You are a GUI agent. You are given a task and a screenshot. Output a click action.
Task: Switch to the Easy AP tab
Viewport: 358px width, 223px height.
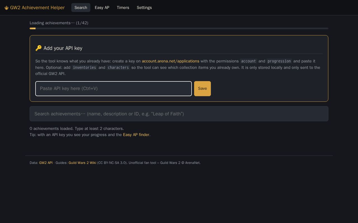click(x=102, y=8)
